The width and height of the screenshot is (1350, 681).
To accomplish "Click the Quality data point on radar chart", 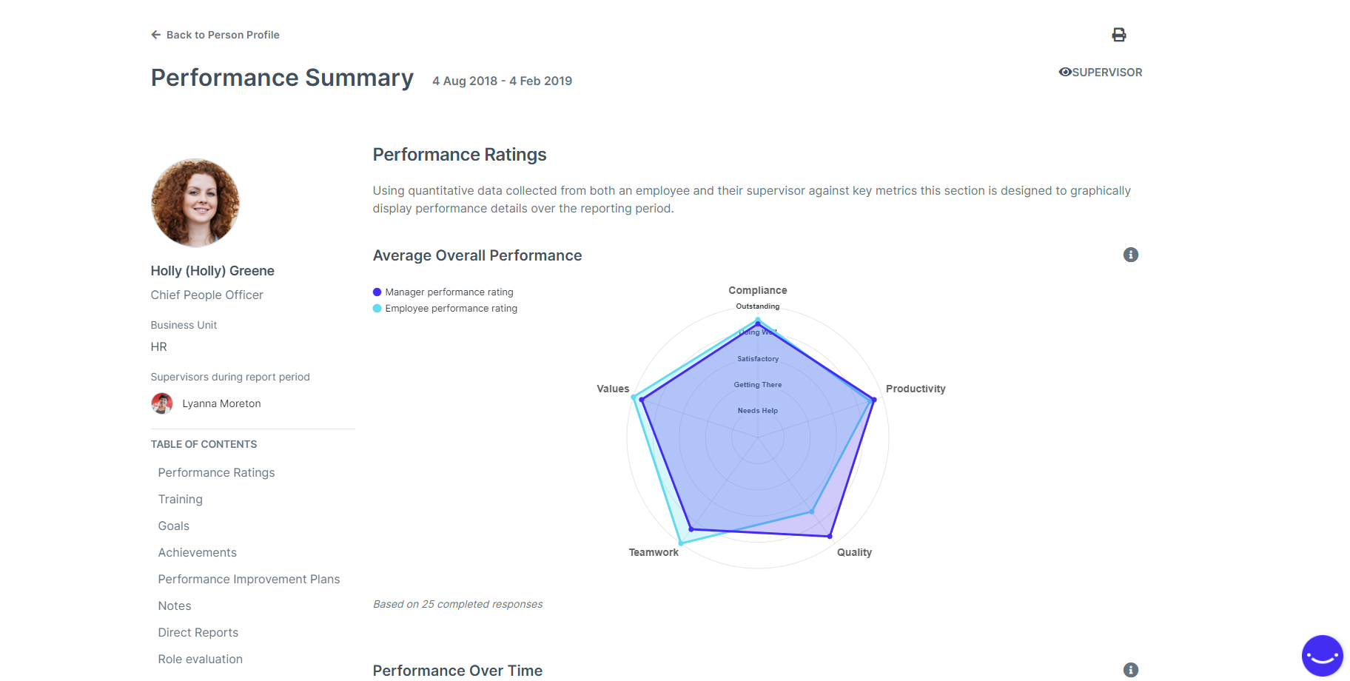I will coord(830,536).
